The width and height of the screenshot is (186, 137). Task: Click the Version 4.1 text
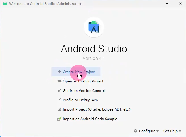tap(94, 58)
